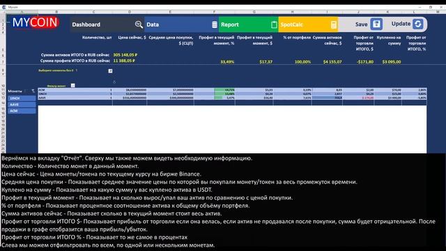Click the refresh Update icon
The width and height of the screenshot is (446, 251).
pos(418,24)
